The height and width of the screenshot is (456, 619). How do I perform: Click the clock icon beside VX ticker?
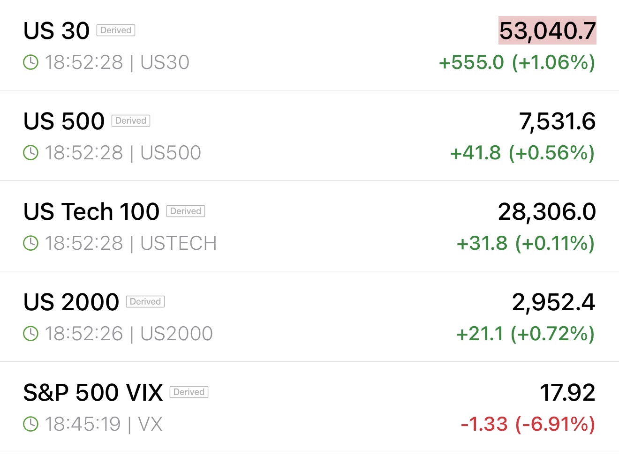tap(30, 424)
